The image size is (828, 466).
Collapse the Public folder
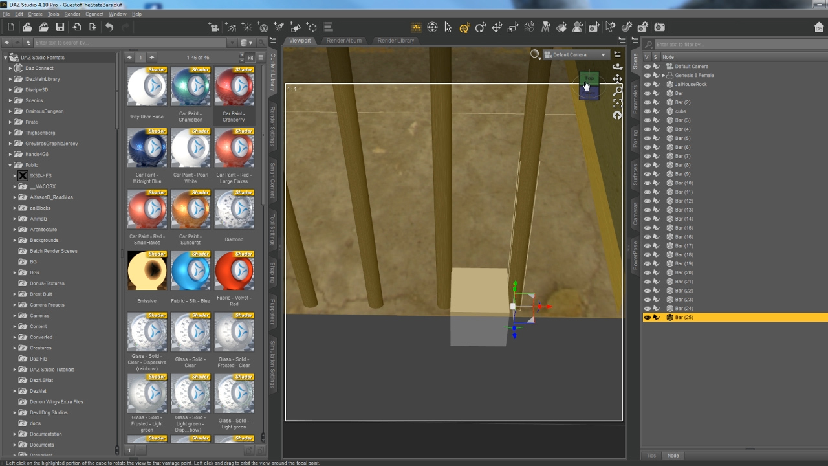pos(10,165)
